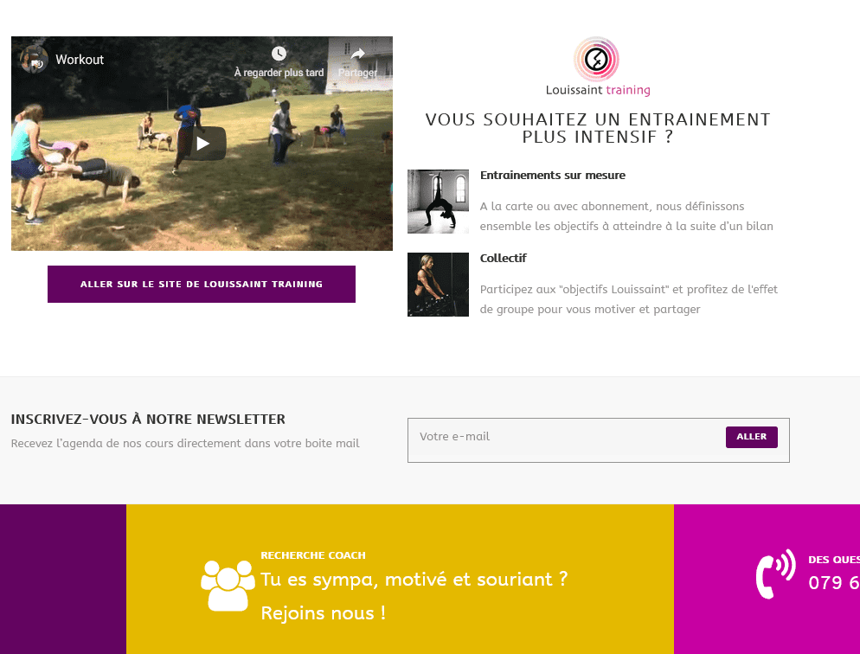Click the group of people coach icon
Viewport: 860px width, 654px height.
[228, 585]
